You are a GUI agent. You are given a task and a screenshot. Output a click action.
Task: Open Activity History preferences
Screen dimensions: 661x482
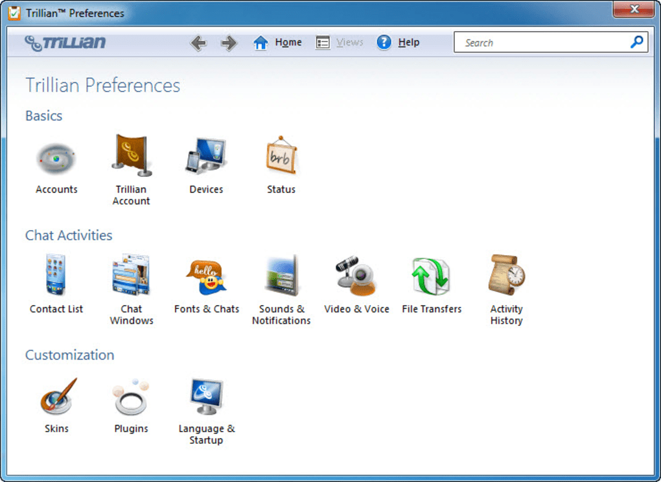[506, 290]
